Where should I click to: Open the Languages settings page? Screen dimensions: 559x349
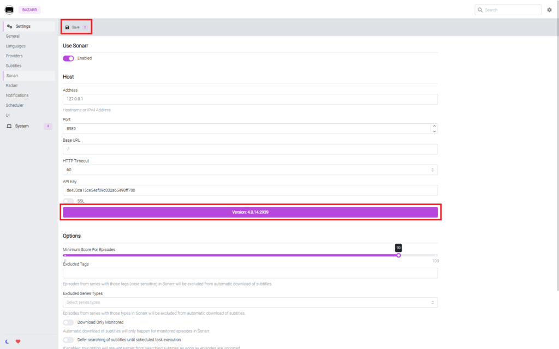(x=29, y=46)
